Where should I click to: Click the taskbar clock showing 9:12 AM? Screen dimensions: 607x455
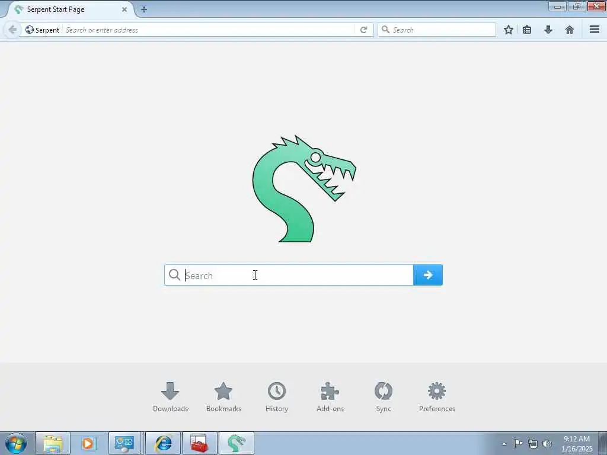[577, 444]
